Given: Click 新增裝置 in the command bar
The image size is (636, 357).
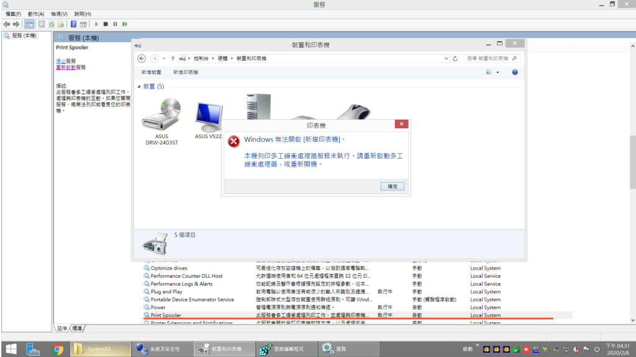Looking at the screenshot, I should pyautogui.click(x=152, y=73).
